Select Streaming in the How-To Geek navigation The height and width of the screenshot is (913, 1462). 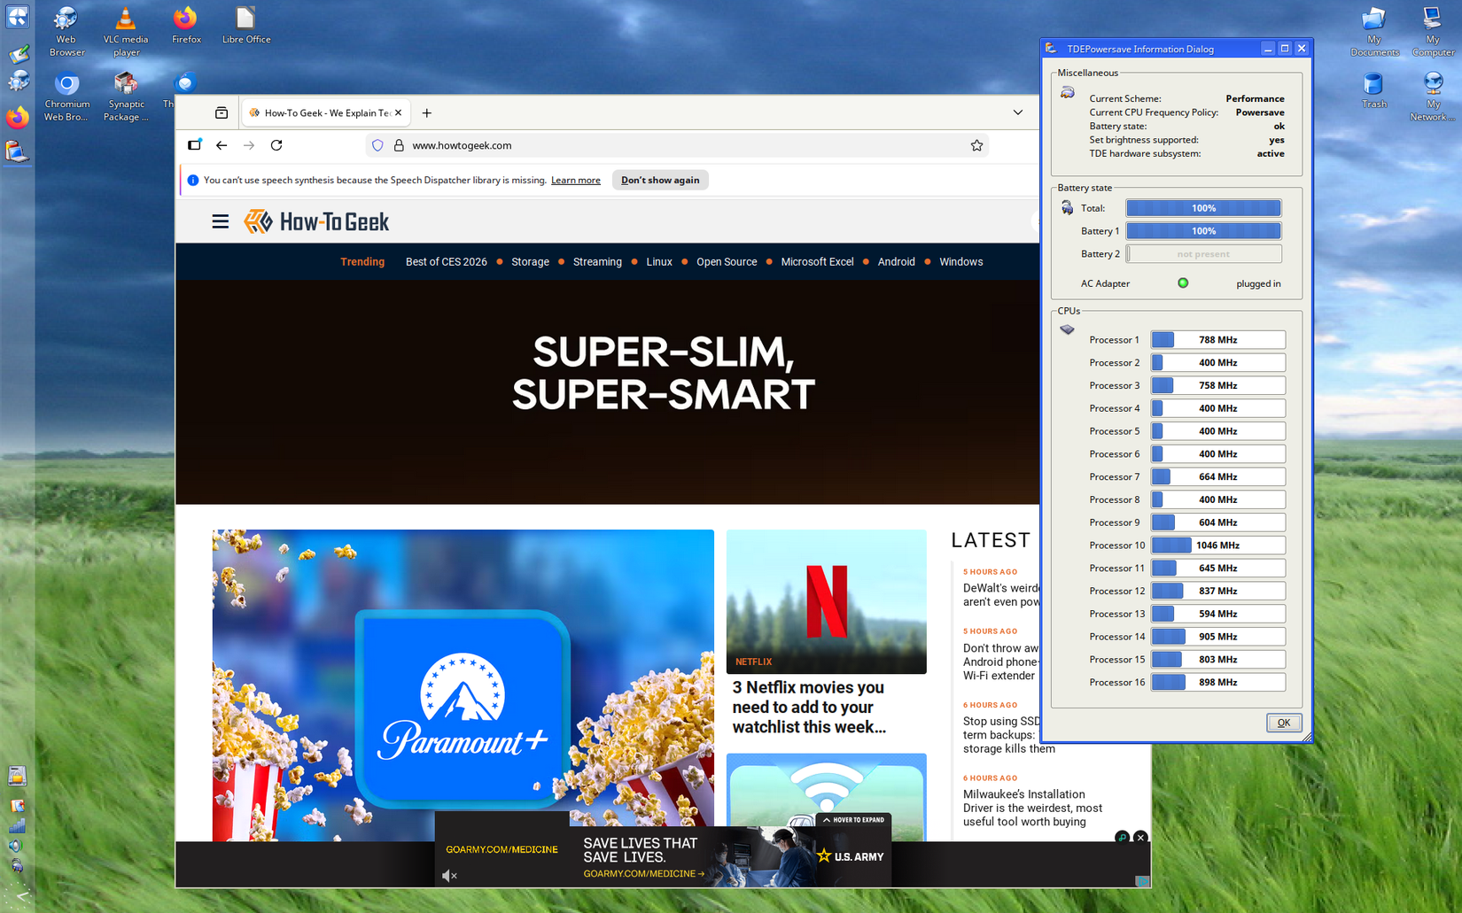click(x=596, y=261)
